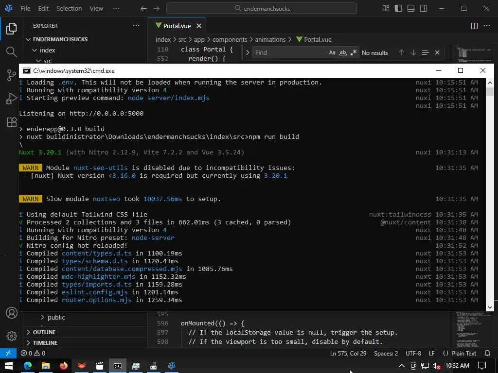Open File Explorer from the taskbar

45,366
